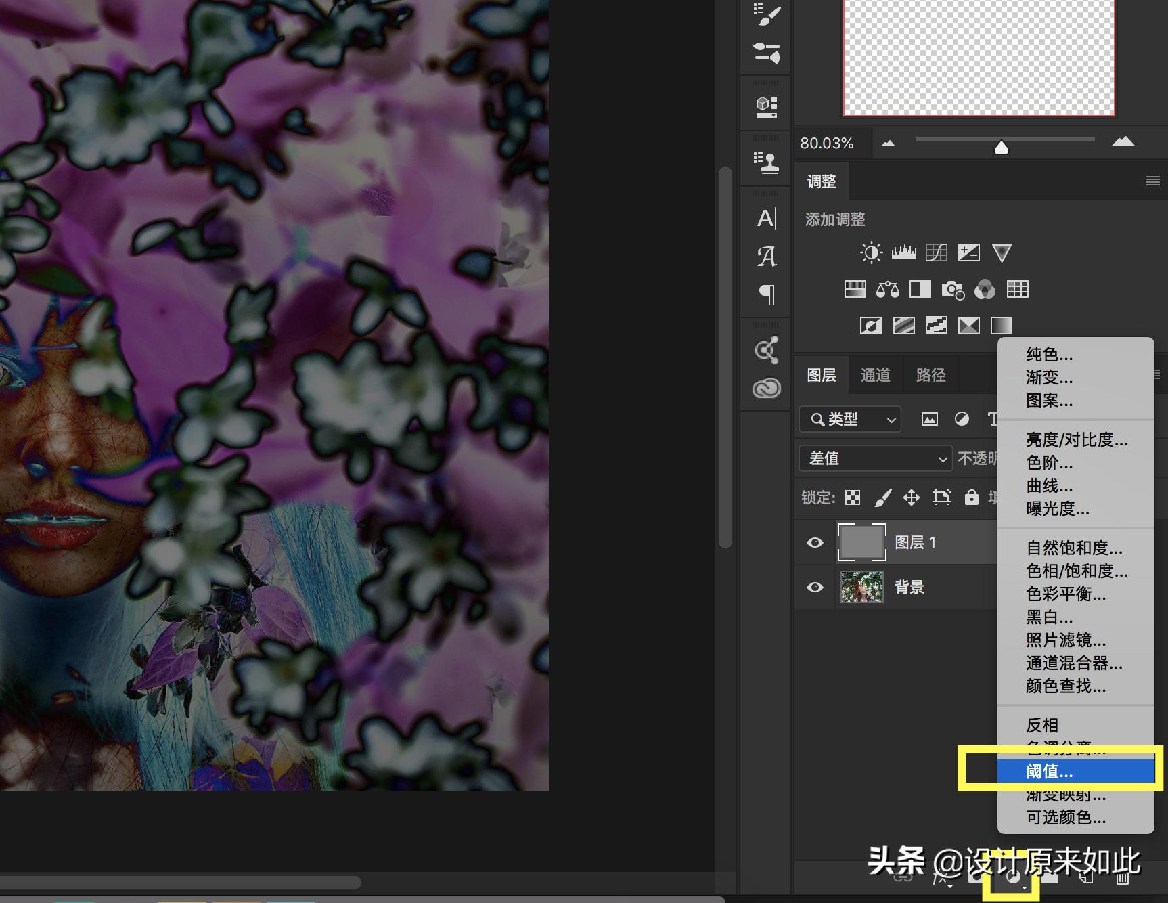
Task: Click the navigator zoom in button
Action: tap(1123, 142)
